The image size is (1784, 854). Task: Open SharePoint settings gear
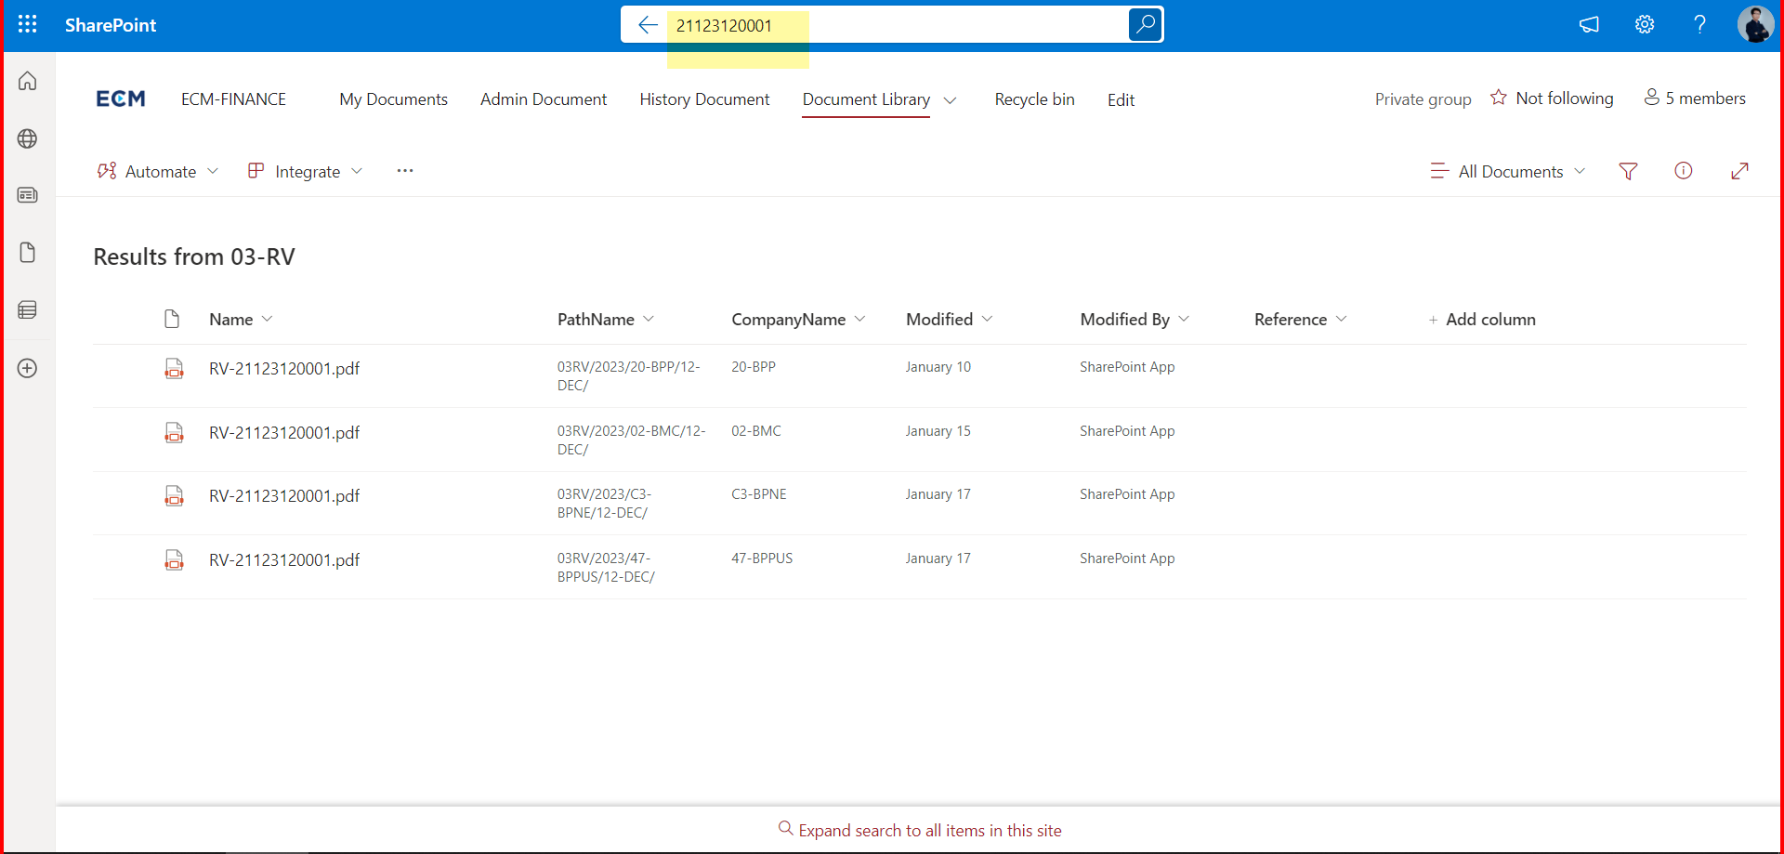(x=1645, y=24)
